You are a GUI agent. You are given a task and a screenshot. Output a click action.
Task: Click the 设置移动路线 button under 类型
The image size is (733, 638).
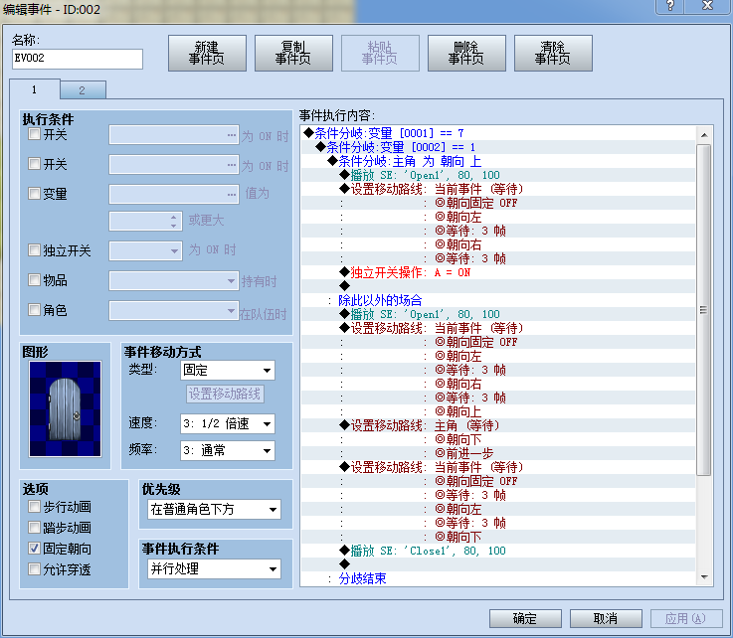click(x=225, y=394)
